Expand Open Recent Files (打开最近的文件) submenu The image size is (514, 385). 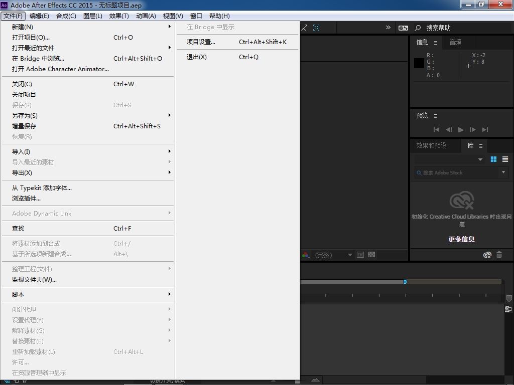[88, 48]
